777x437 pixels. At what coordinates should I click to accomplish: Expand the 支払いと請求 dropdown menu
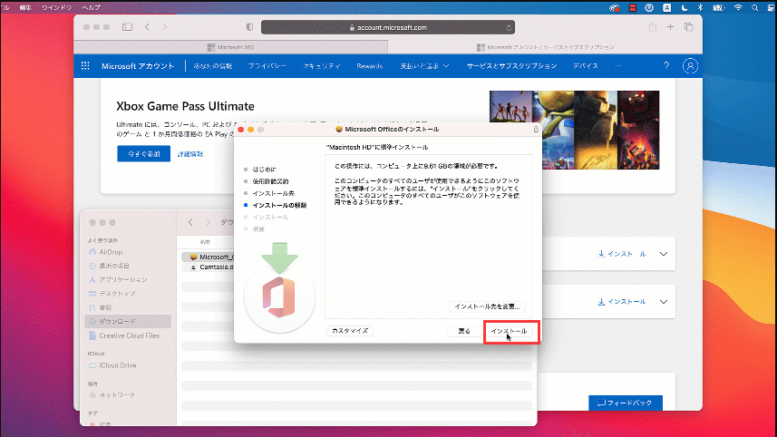point(426,66)
